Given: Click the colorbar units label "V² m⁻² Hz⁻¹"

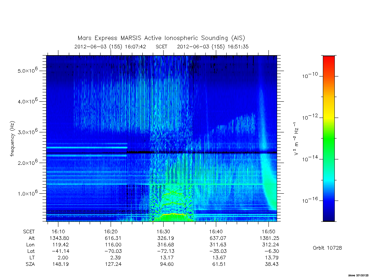Looking at the screenshot, I should [x=296, y=139].
